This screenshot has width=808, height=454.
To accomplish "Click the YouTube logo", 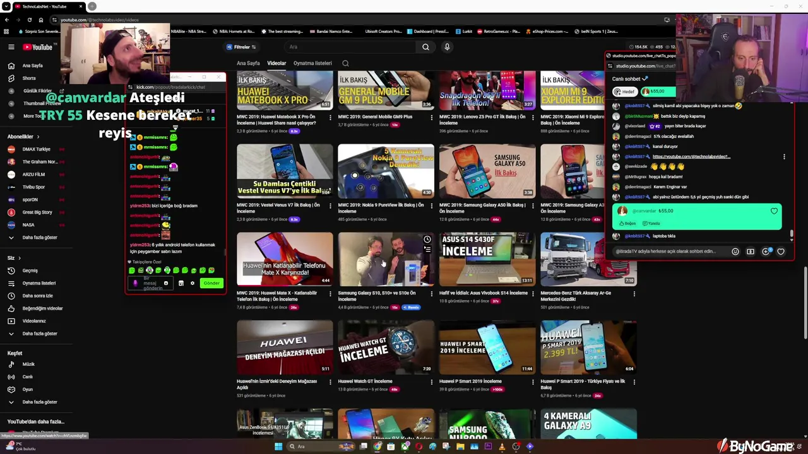I will [38, 47].
